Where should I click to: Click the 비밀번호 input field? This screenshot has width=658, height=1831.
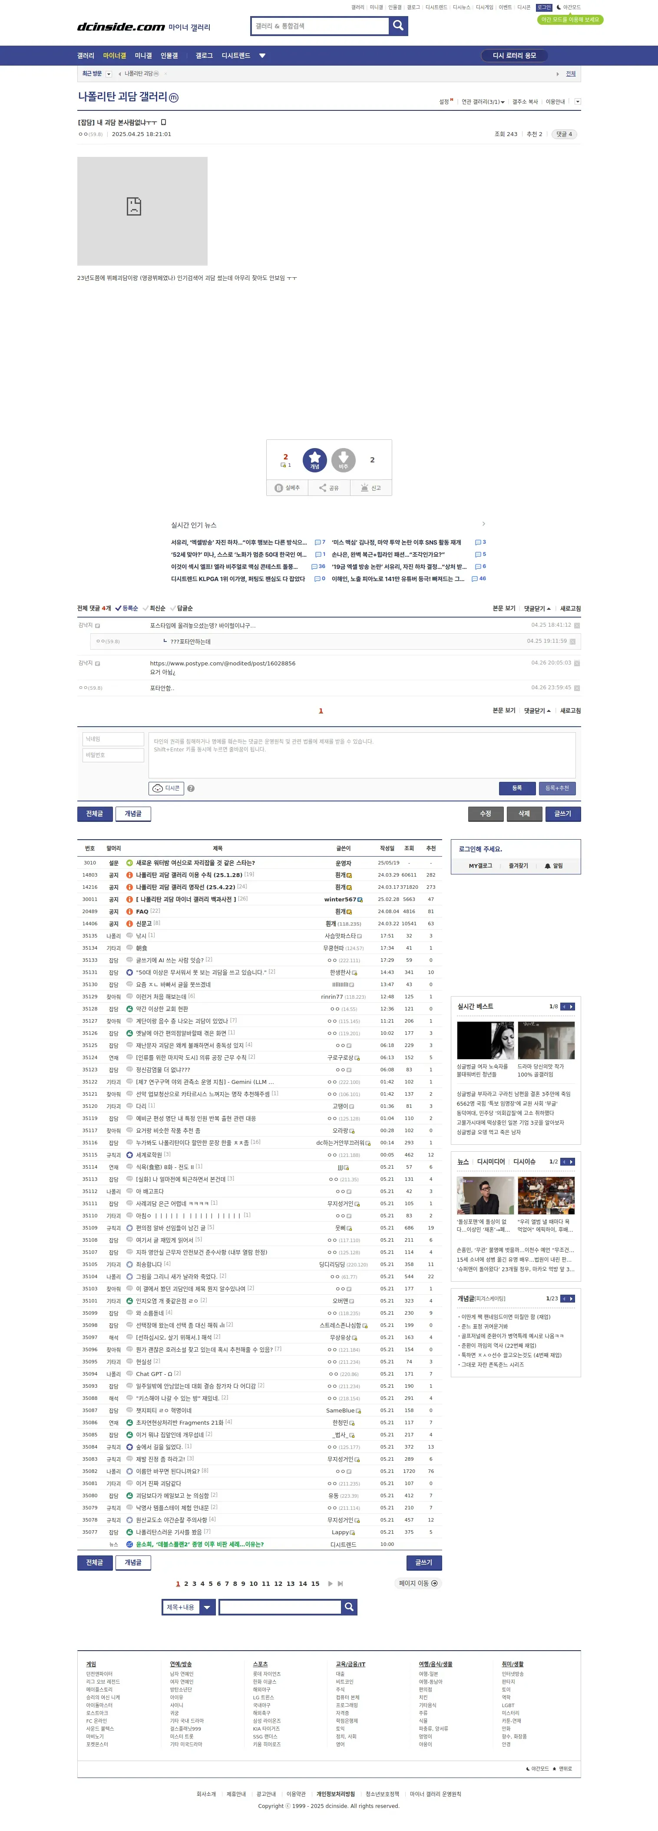pos(113,755)
